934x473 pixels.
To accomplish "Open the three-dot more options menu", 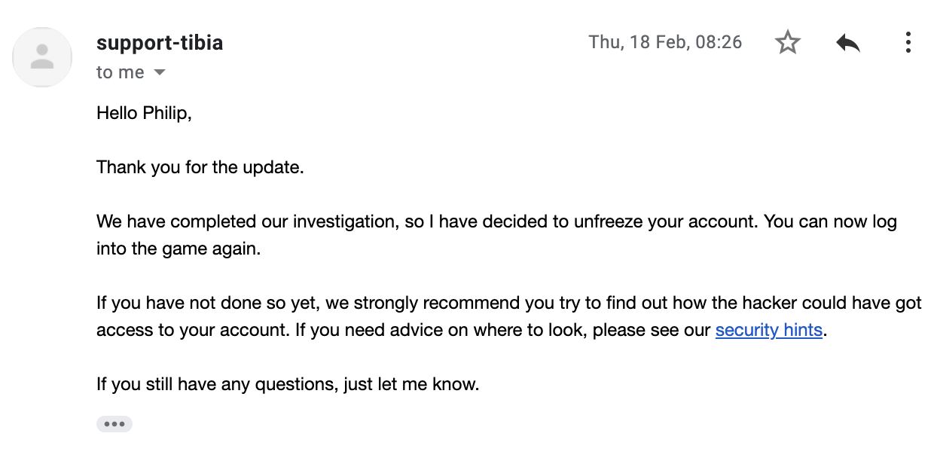I will click(908, 42).
